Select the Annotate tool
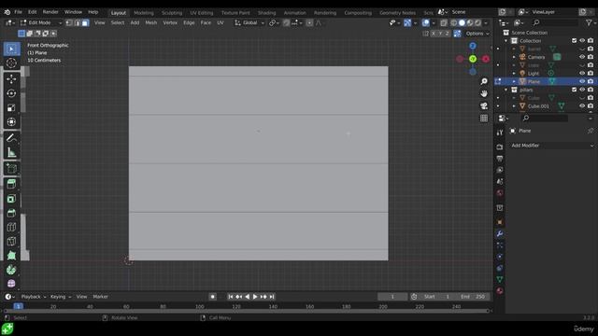Screen dimensions: 598x336 (x=11, y=138)
